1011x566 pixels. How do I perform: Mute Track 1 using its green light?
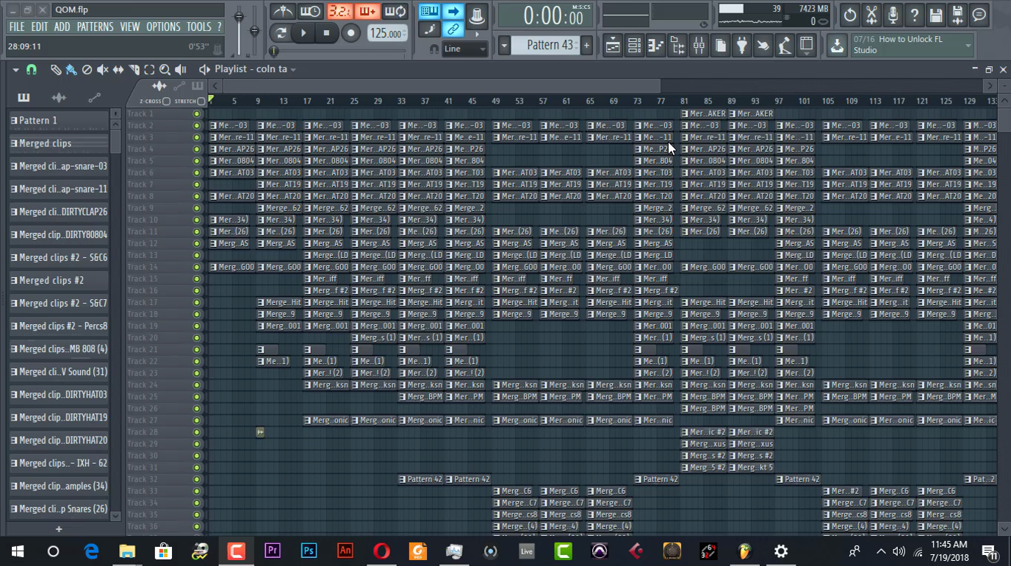pyautogui.click(x=196, y=114)
